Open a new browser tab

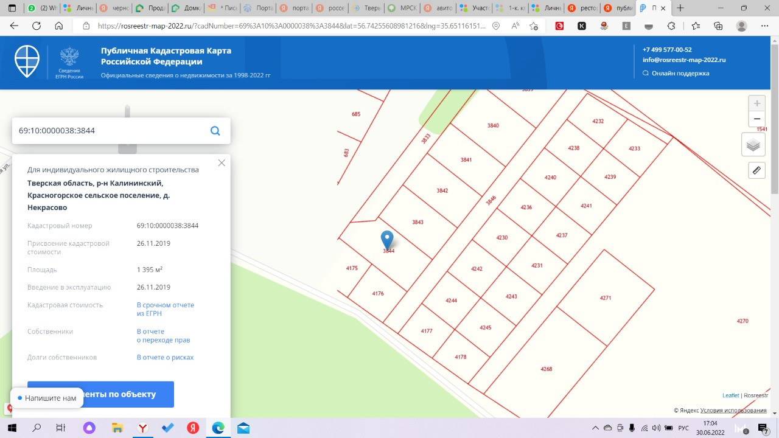click(680, 9)
